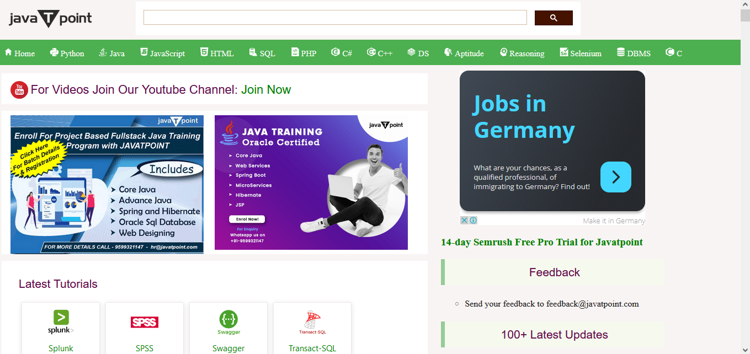Viewport: 750px width, 354px height.
Task: Open the C++ tutorial link
Action: click(x=385, y=53)
